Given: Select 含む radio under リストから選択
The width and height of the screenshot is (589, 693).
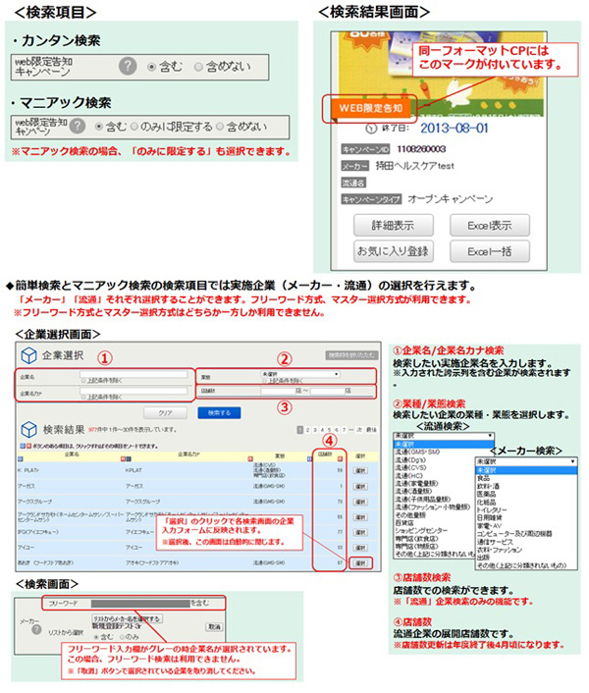Looking at the screenshot, I should [x=96, y=637].
